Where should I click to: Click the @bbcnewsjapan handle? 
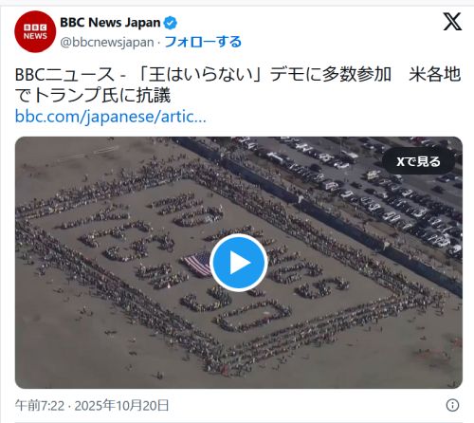[107, 42]
